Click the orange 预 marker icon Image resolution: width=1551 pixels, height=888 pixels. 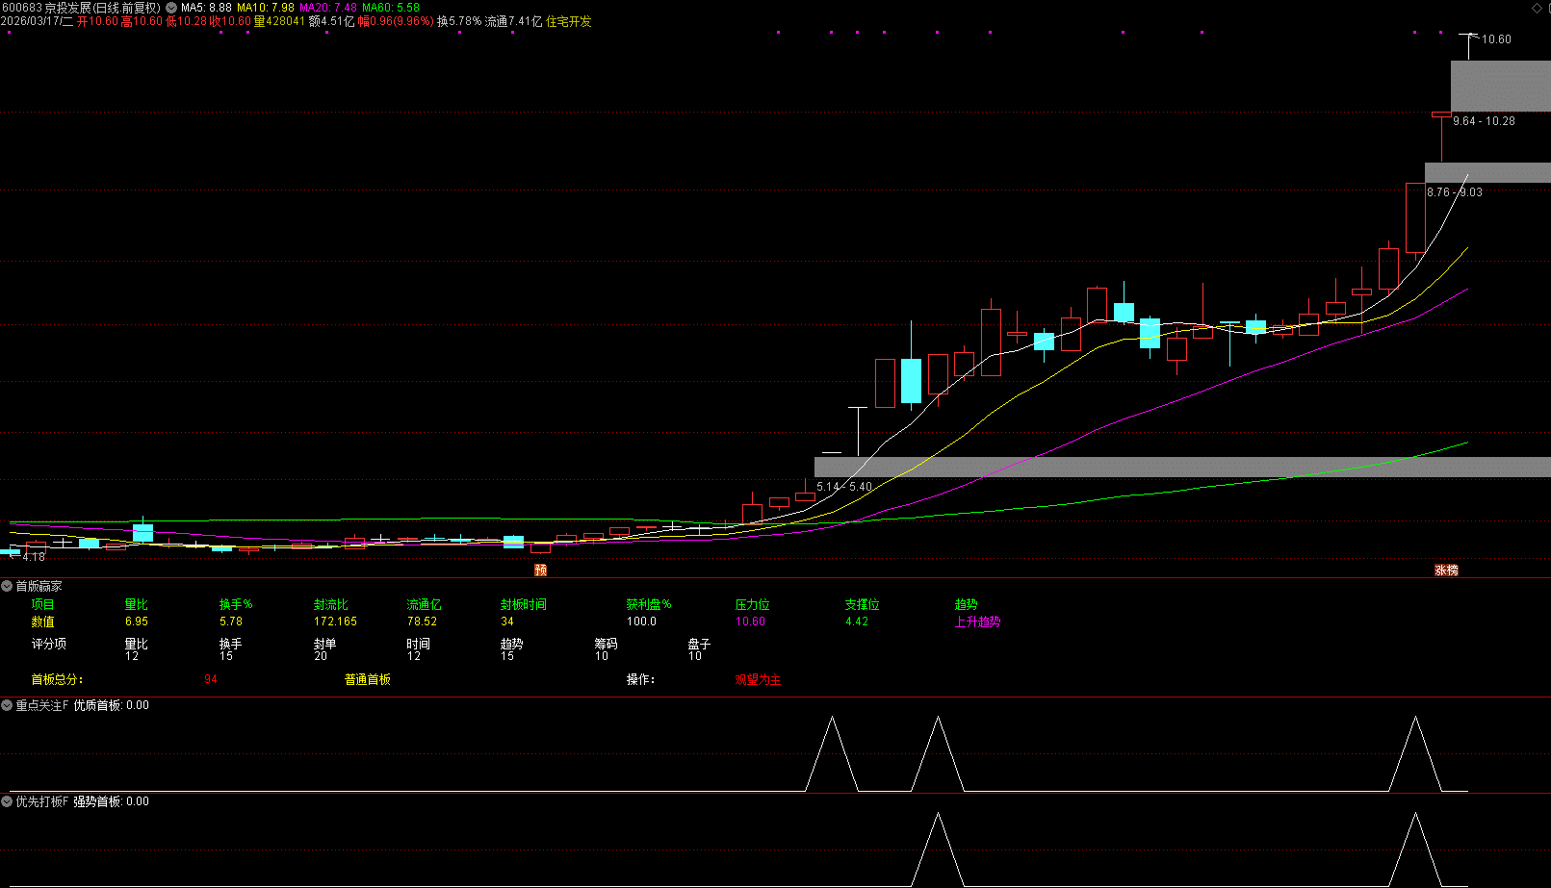click(540, 571)
